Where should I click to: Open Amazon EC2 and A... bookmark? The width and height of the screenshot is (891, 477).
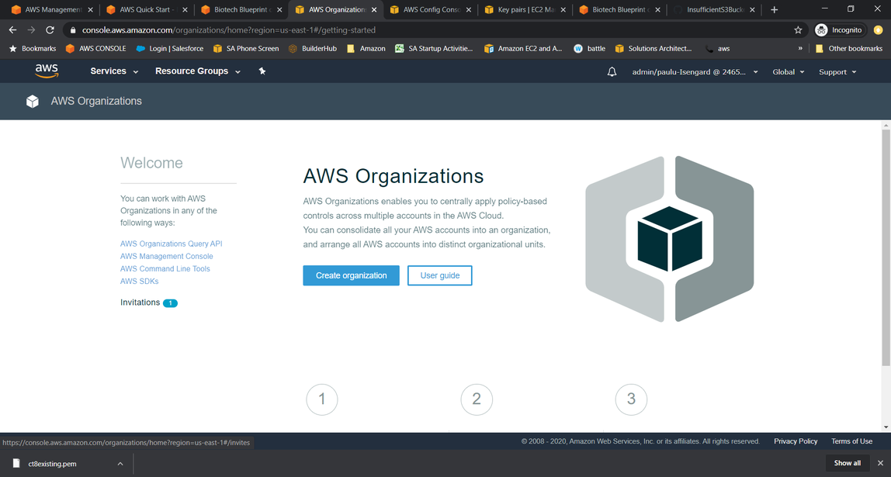pos(523,49)
